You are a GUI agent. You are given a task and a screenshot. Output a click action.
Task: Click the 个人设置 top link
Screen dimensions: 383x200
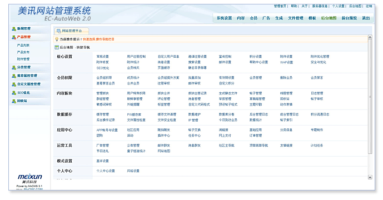point(339,6)
